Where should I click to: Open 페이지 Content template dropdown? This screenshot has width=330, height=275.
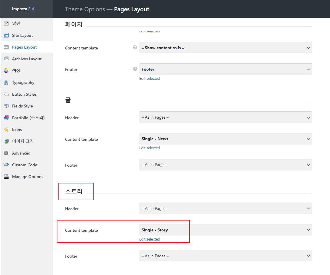click(225, 48)
